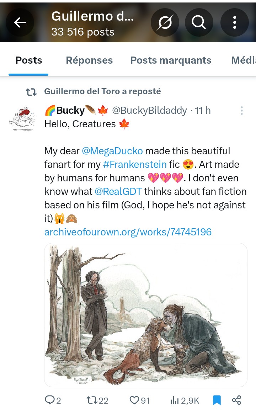Tap the back arrow button
The height and width of the screenshot is (415, 256).
point(20,22)
